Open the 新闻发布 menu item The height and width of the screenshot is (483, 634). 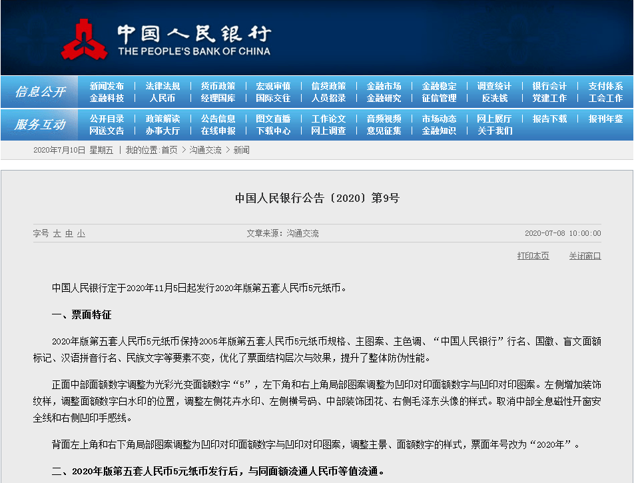[x=107, y=86]
